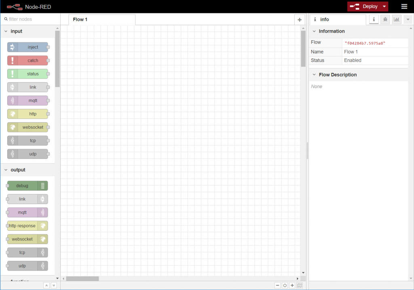
Task: Click the canvas scroll right arrow
Action: [298, 278]
